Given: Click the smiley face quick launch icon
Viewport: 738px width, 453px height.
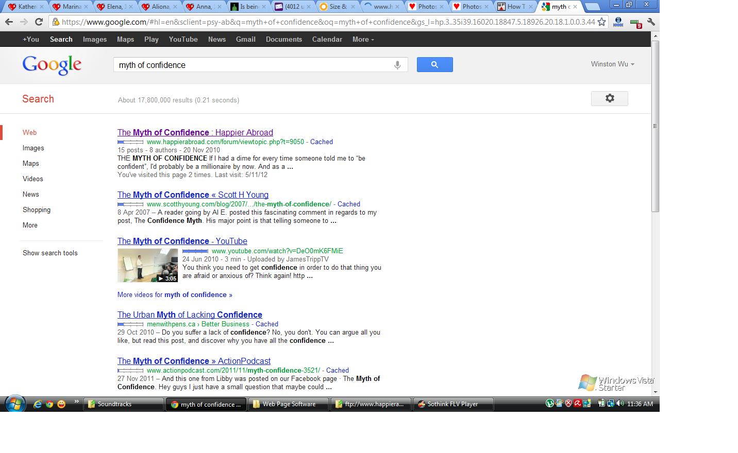Looking at the screenshot, I should tap(61, 404).
